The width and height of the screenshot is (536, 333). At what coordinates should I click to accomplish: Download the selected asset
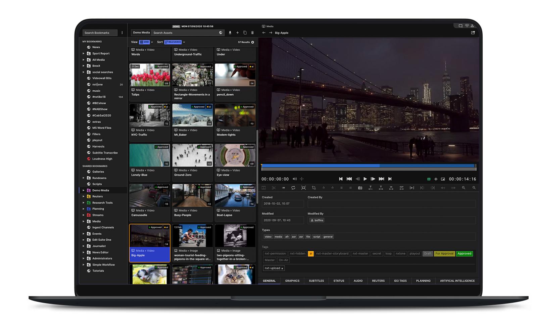click(230, 33)
